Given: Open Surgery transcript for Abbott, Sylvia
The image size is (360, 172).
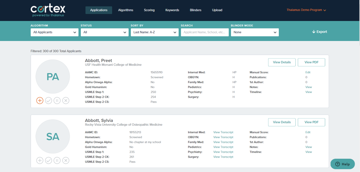Looking at the screenshot, I should click(x=223, y=157).
